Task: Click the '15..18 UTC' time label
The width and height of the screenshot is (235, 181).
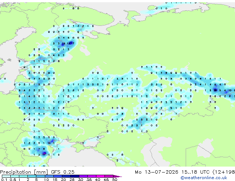Action: pyautogui.click(x=195, y=172)
